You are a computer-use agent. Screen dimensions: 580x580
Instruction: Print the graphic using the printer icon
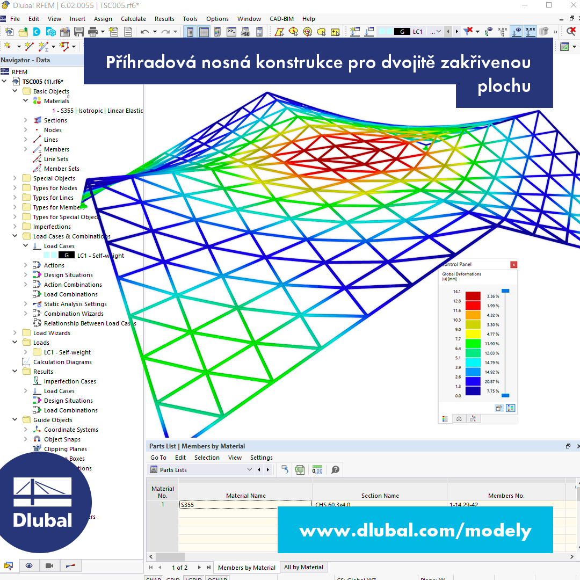(x=93, y=32)
